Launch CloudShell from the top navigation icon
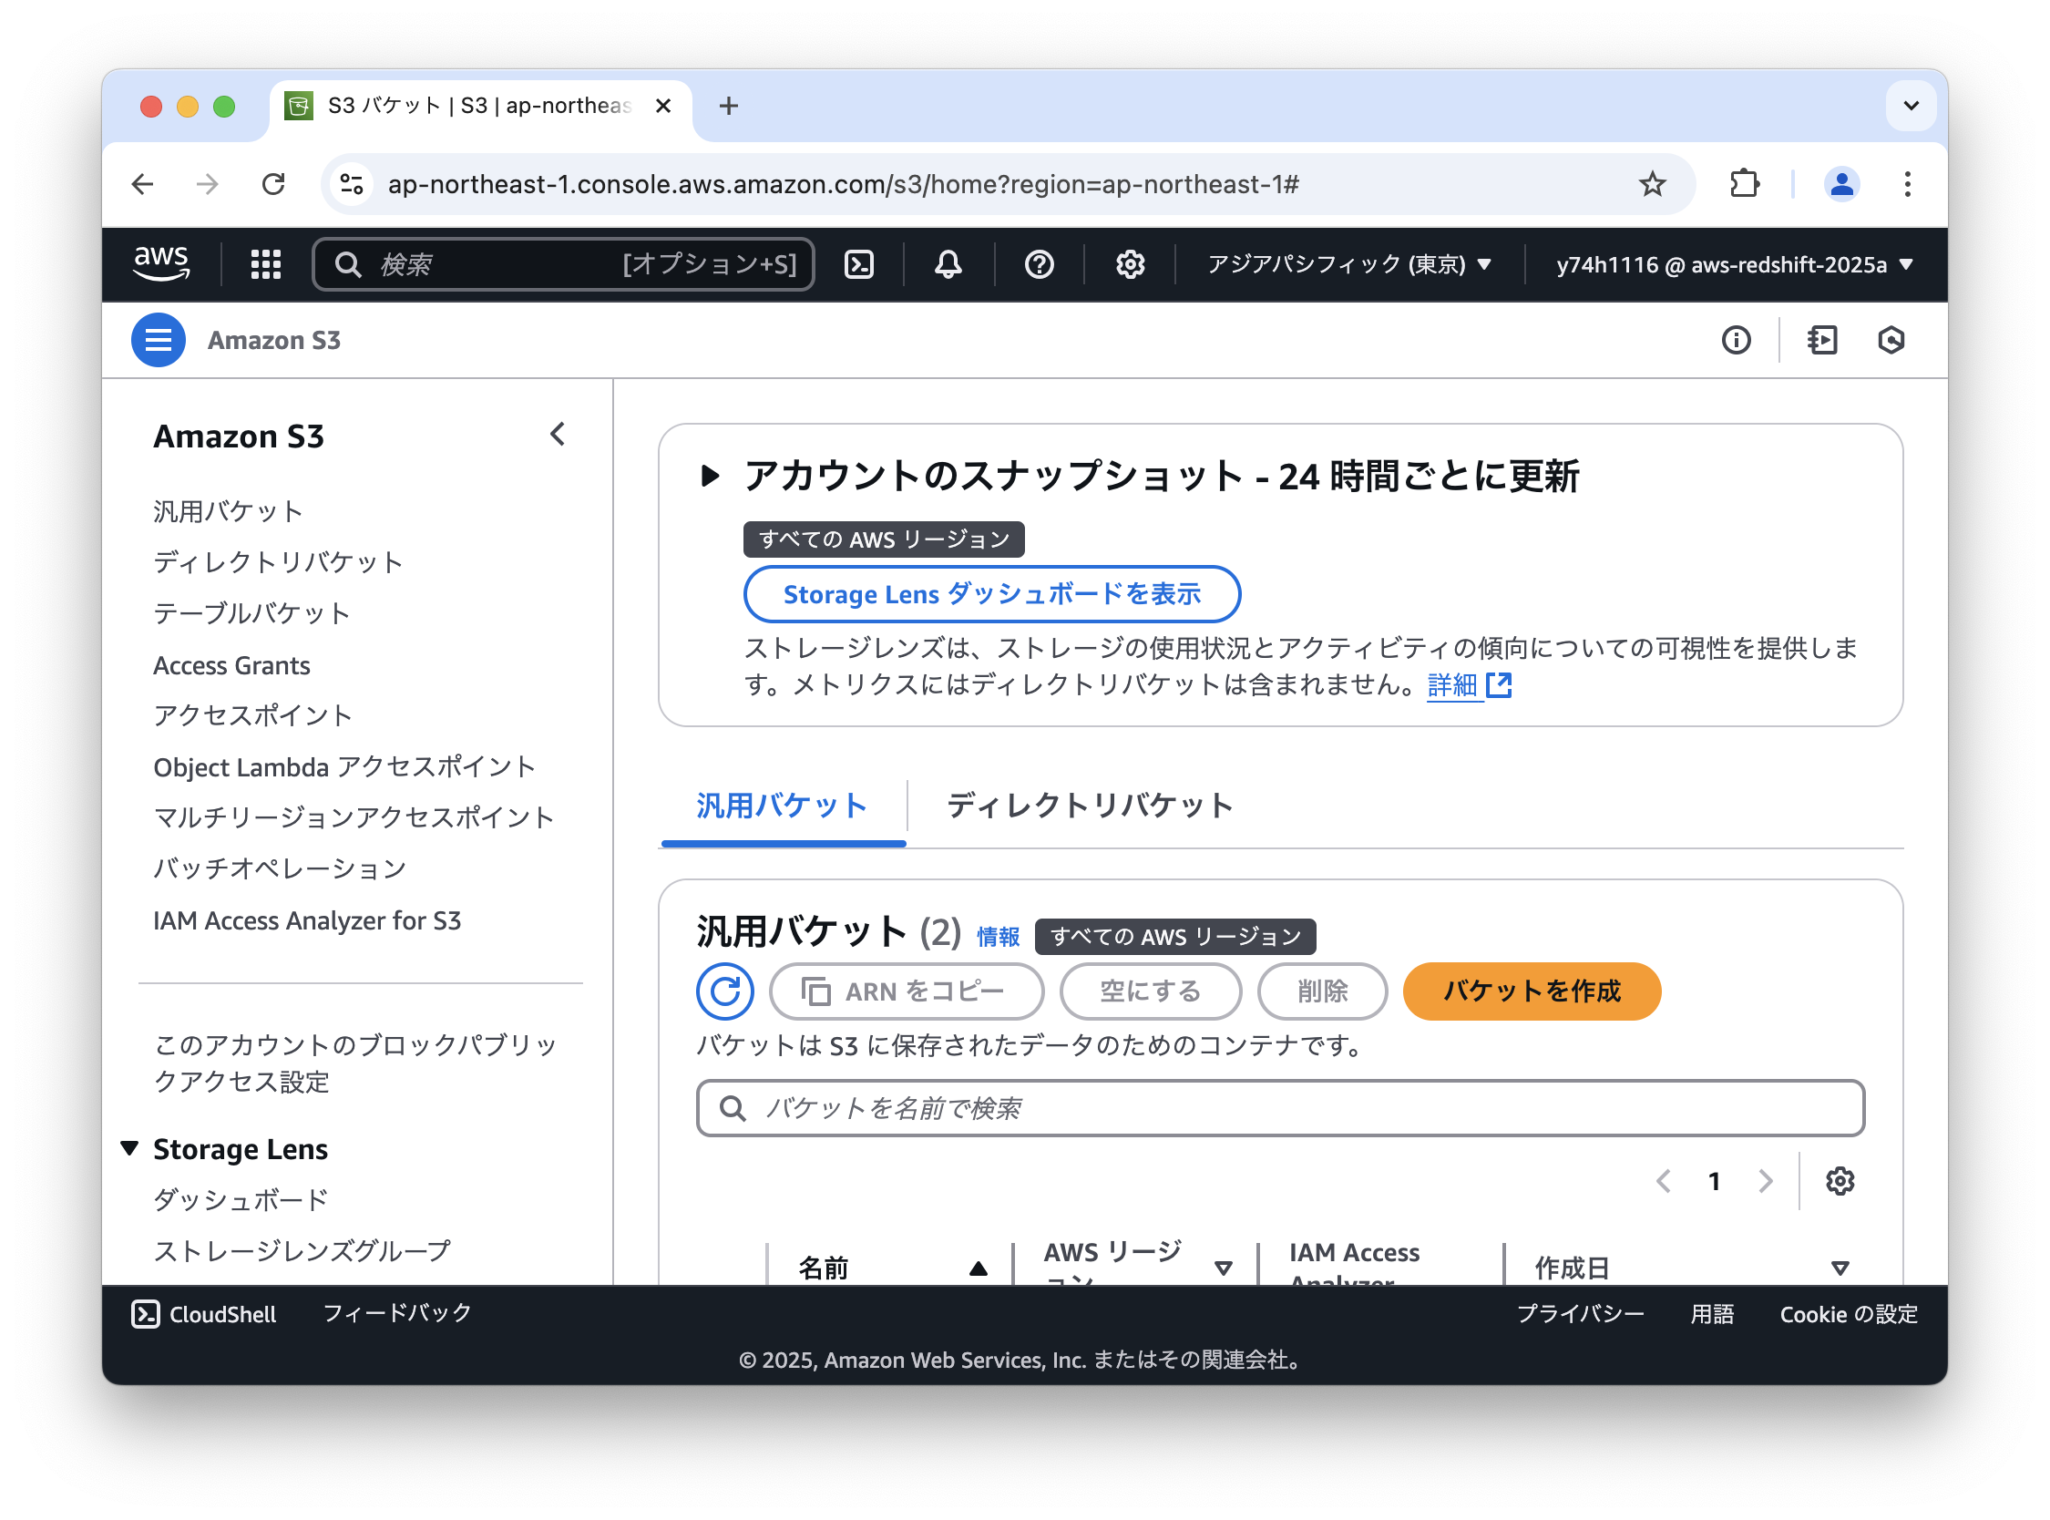The height and width of the screenshot is (1520, 2050). pos(858,264)
